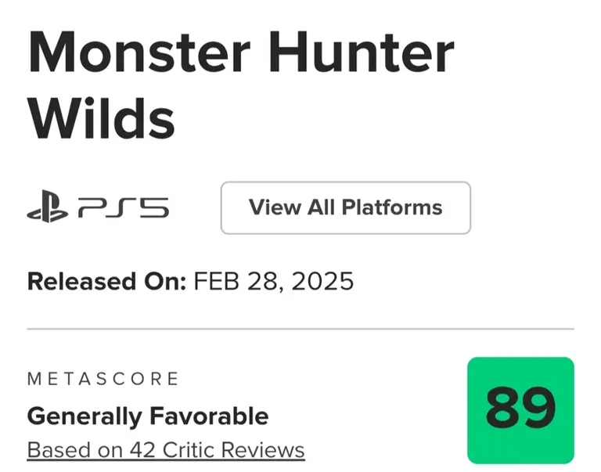Click the horizontal divider above Metascore

pyautogui.click(x=300, y=329)
